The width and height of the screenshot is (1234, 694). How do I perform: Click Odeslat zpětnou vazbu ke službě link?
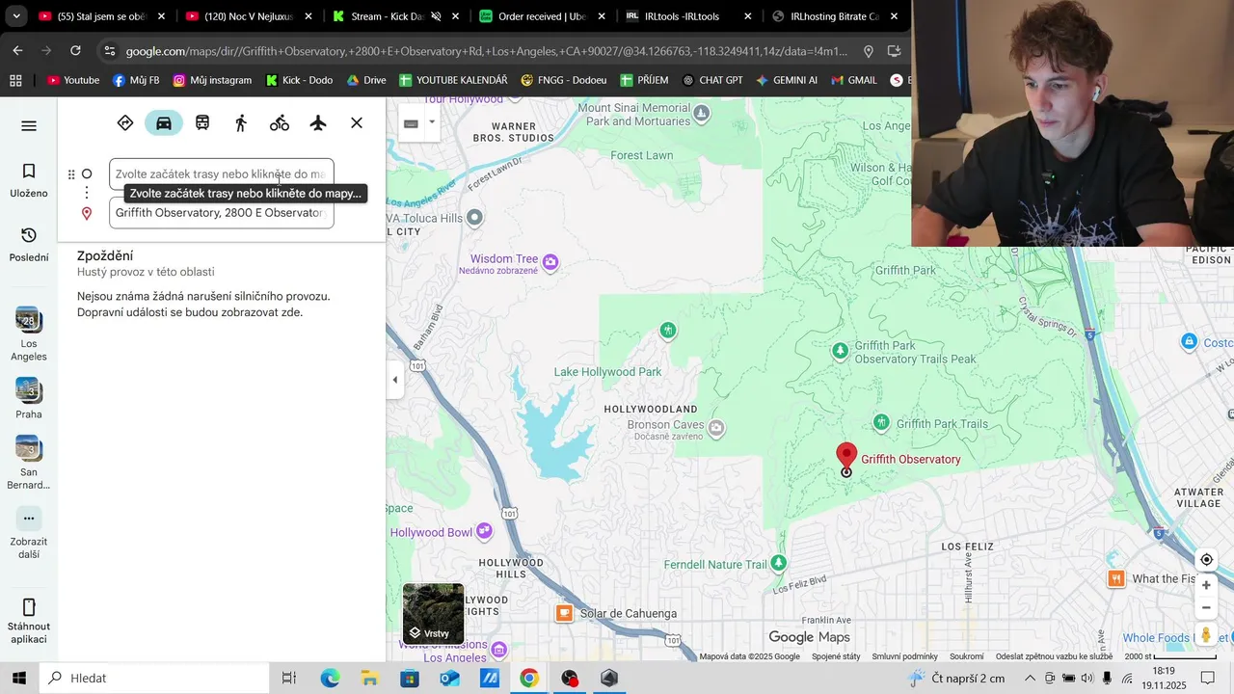(x=1054, y=656)
